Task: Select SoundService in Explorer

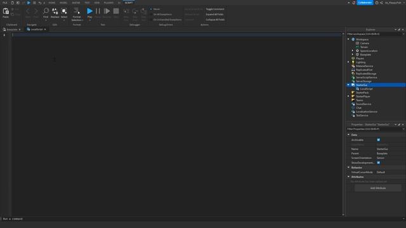Action: [x=363, y=104]
